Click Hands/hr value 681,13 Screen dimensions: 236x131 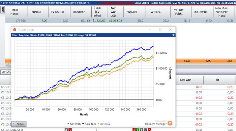coord(85,21)
